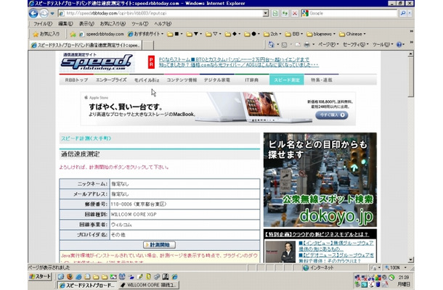Click the blue Help question mark icon
Viewport: 443px width, 290px height.
399,44
